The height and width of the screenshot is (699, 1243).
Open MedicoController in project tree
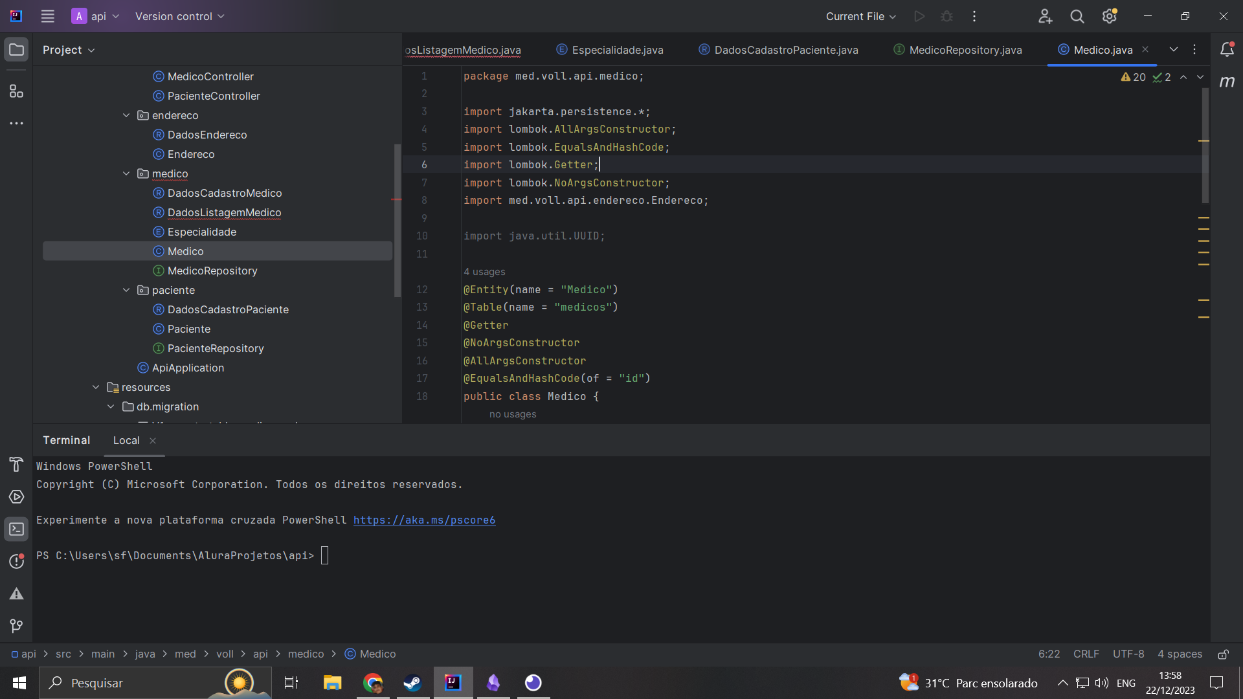point(210,76)
